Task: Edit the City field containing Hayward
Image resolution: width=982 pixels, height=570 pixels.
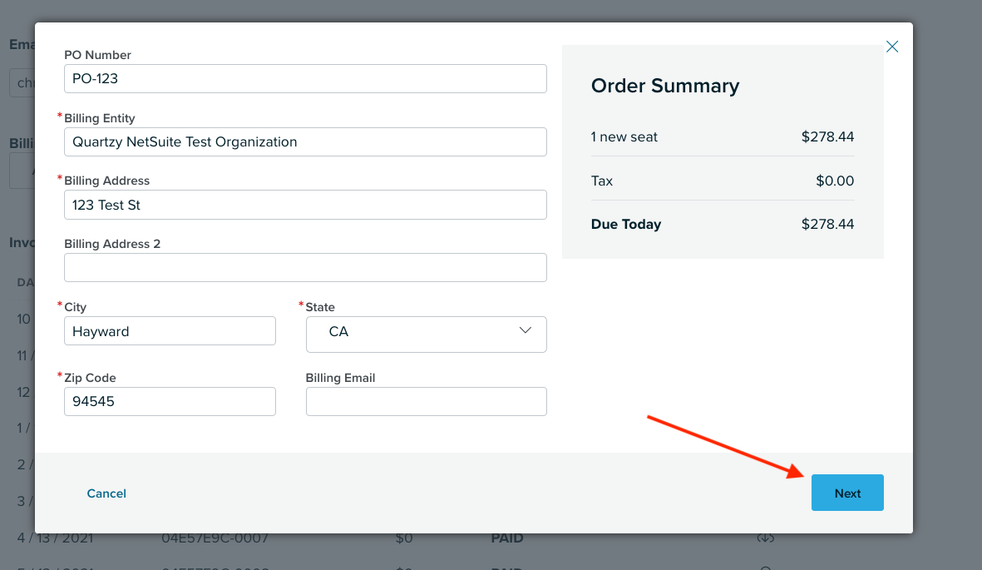Action: click(x=170, y=331)
